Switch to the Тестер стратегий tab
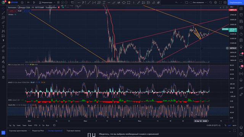This screenshot has height=137, width=244. point(55,131)
